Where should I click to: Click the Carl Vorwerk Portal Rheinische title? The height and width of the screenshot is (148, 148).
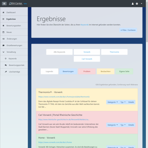click(60, 115)
